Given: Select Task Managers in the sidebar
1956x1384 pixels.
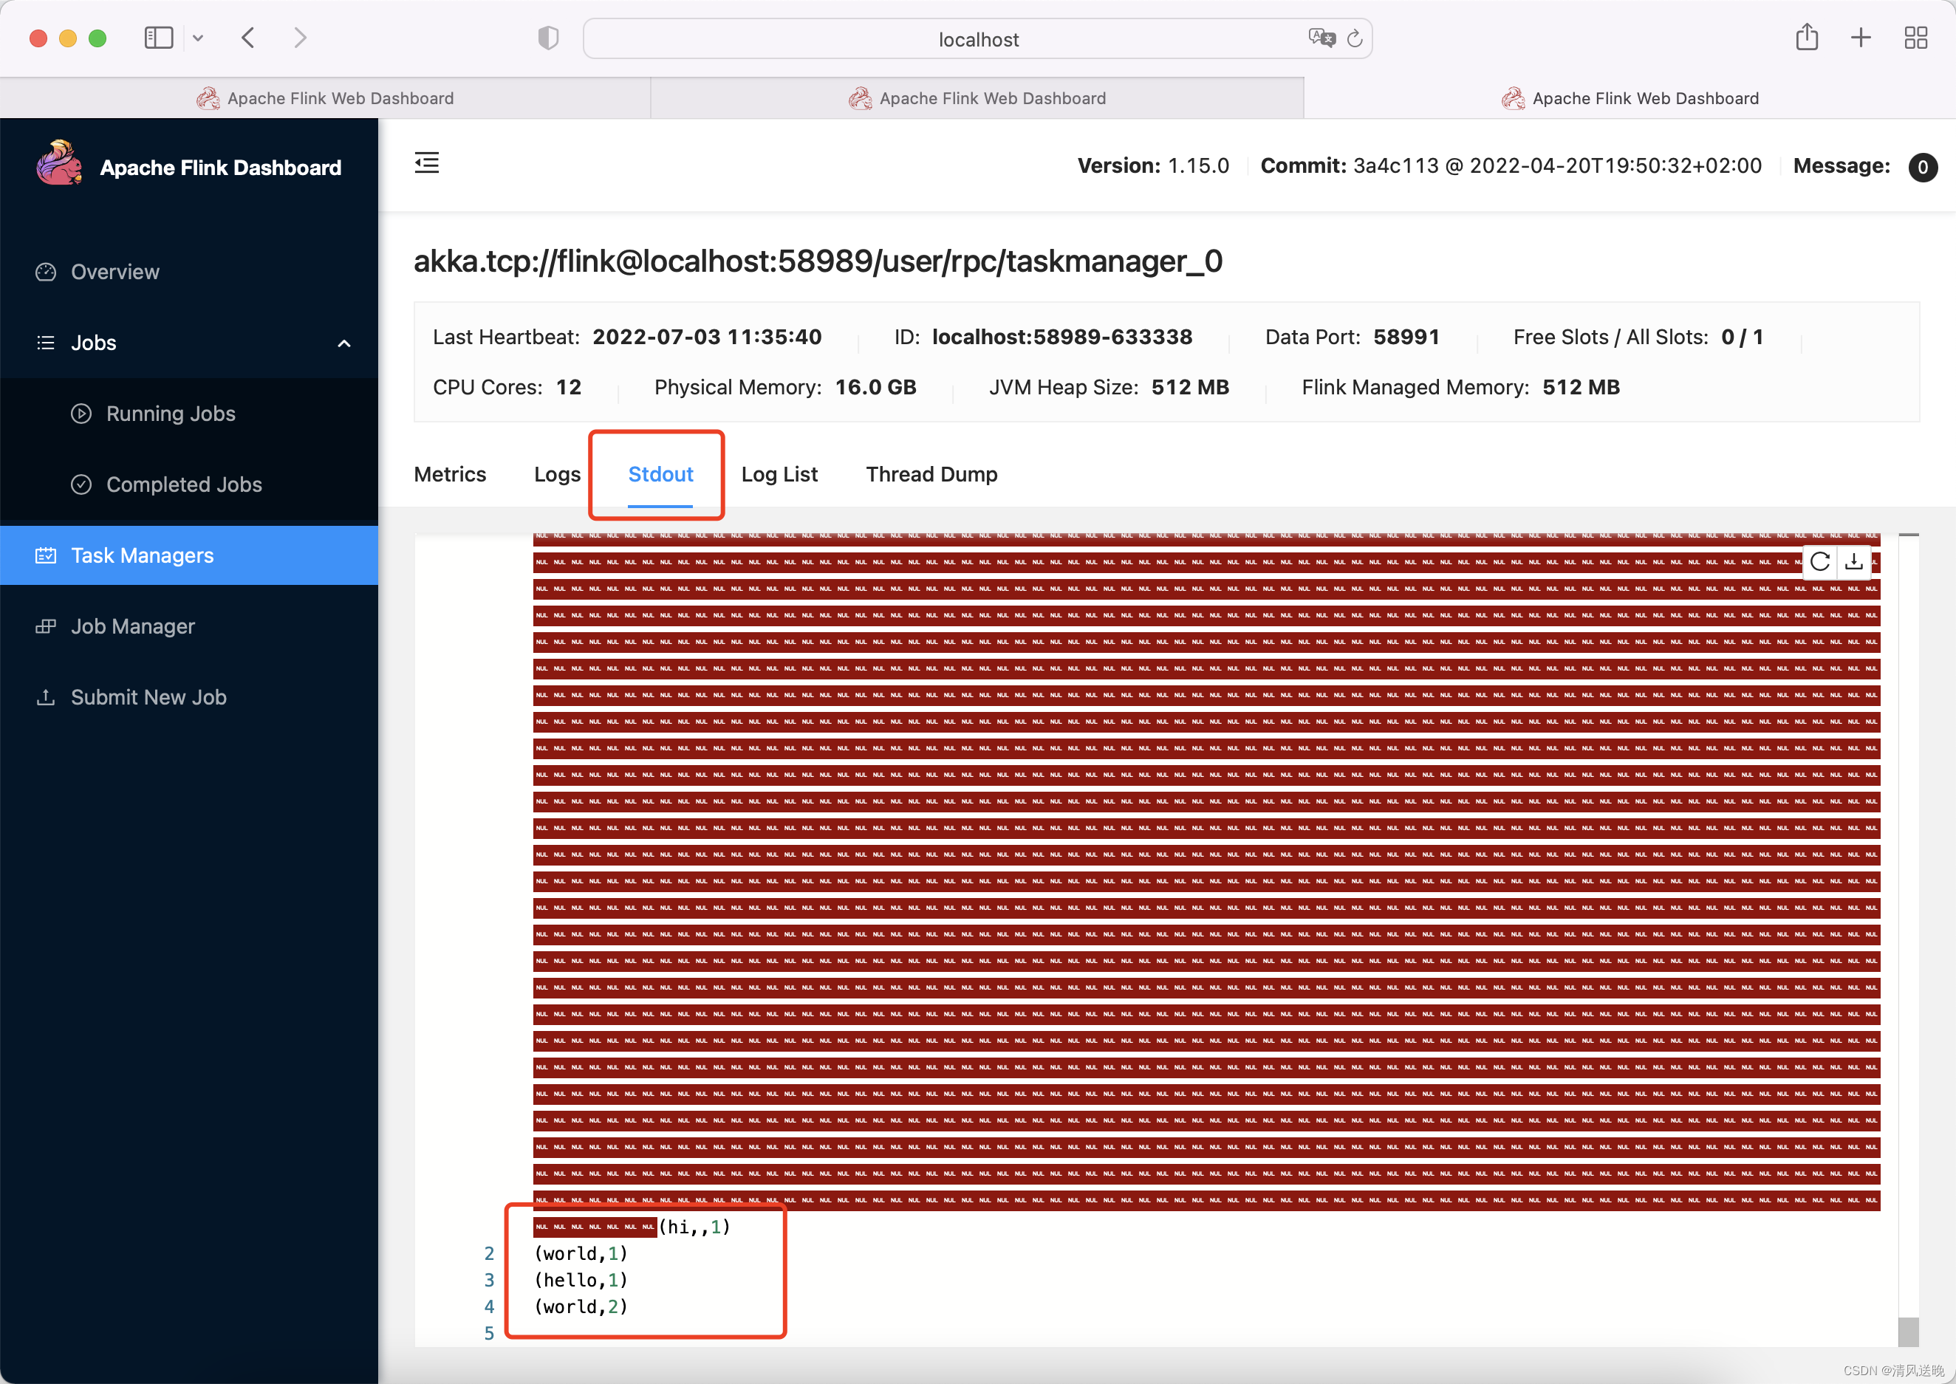Looking at the screenshot, I should tap(142, 555).
